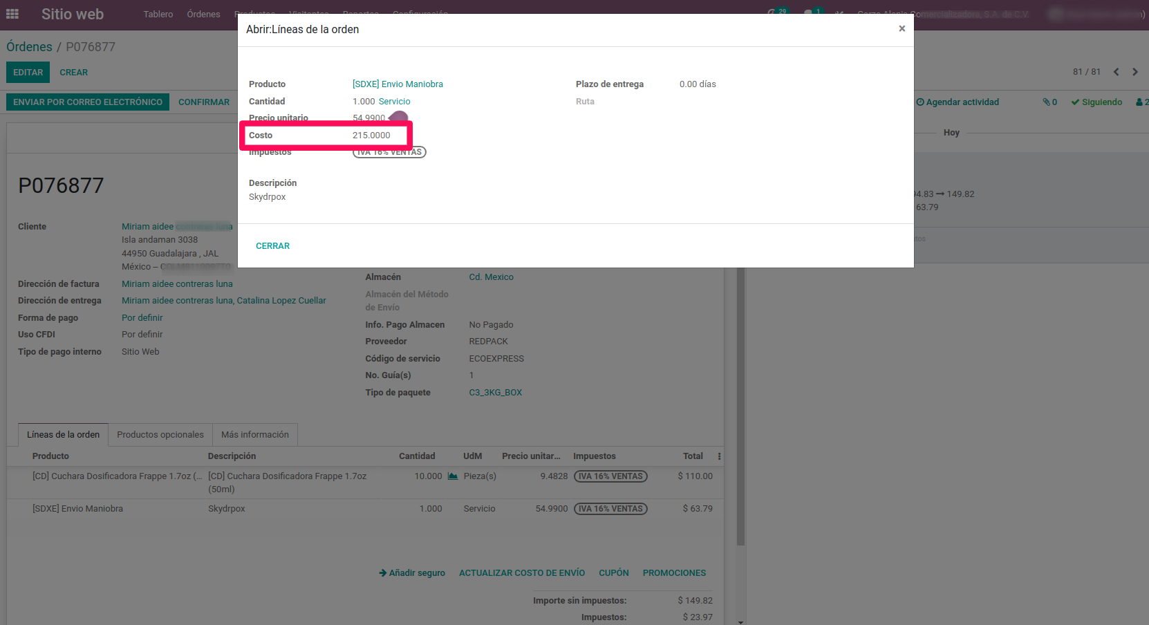Toggle the Siguiendo follow status
This screenshot has height=625, width=1149.
(1096, 102)
